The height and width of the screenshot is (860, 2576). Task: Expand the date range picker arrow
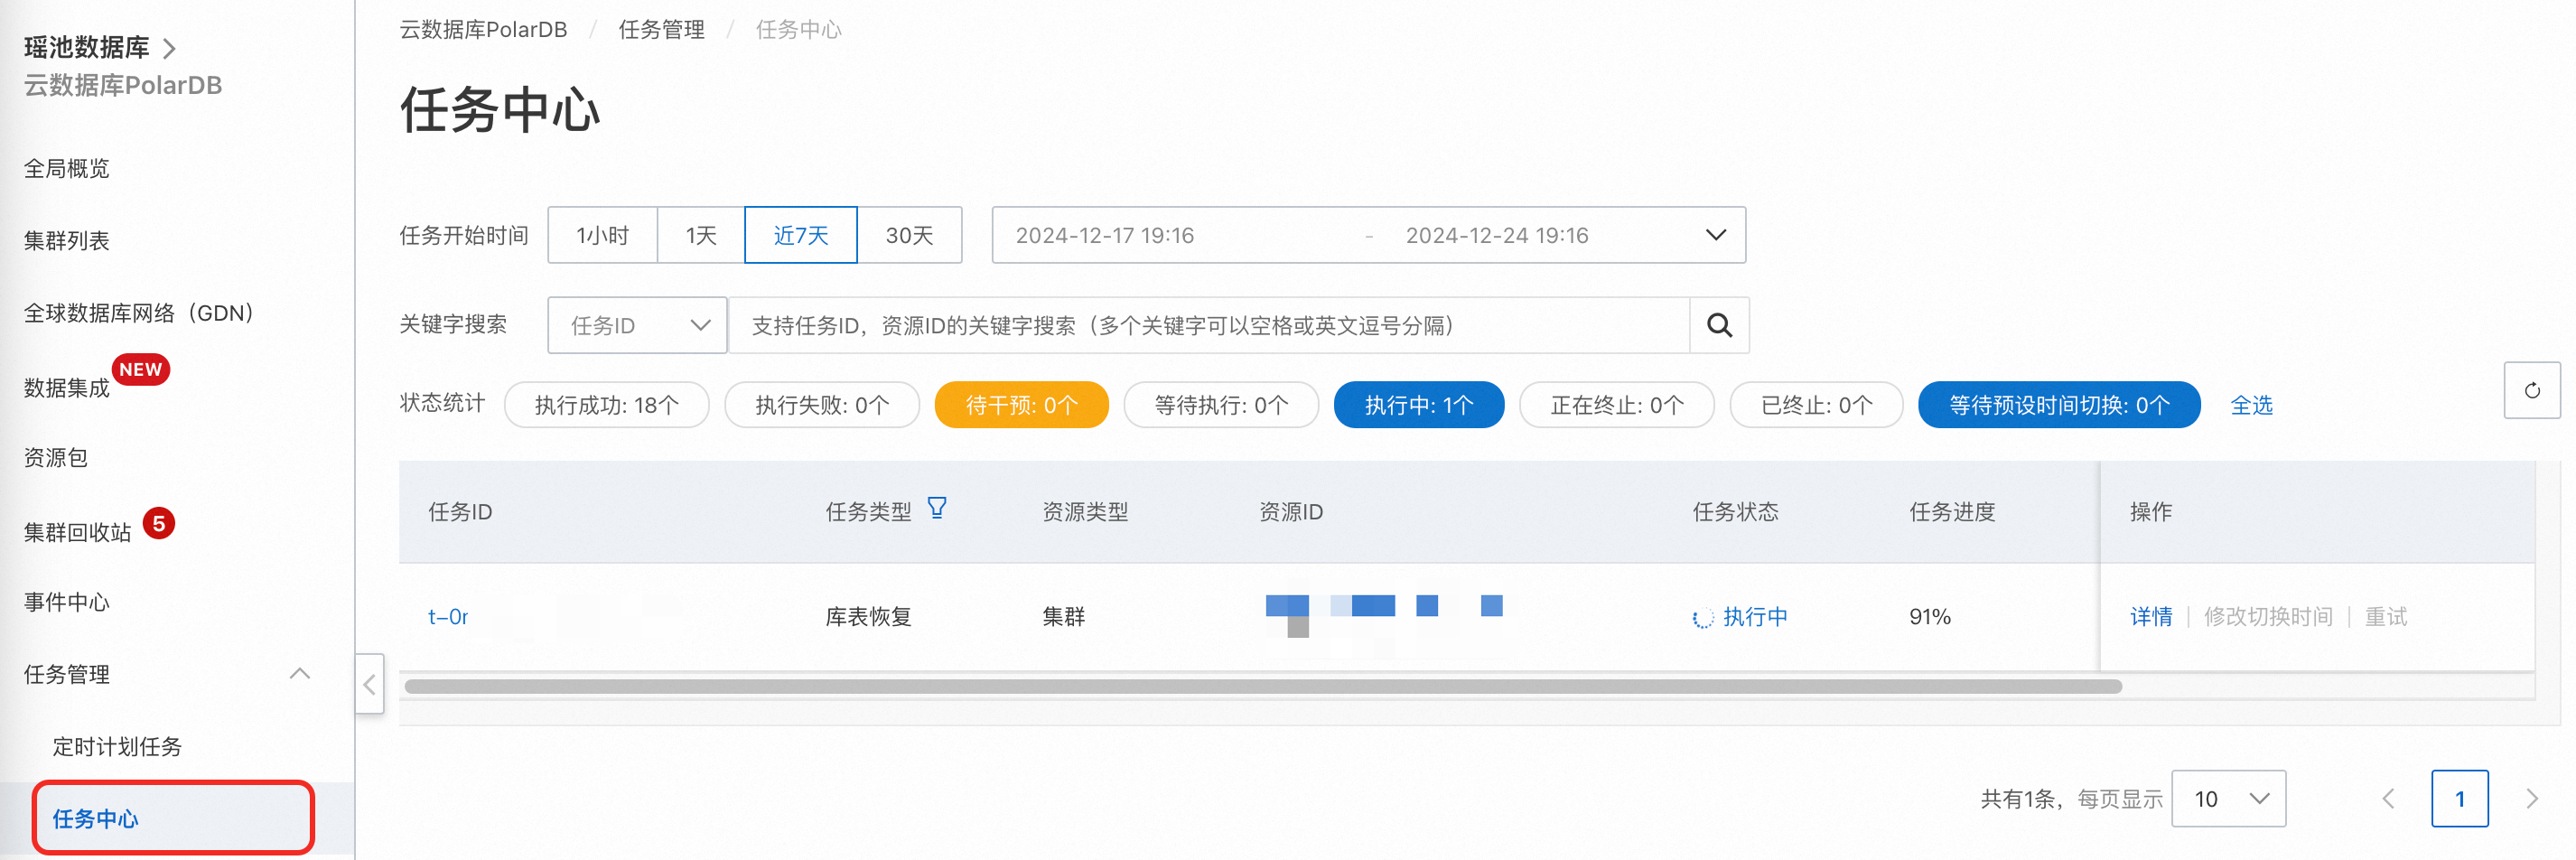tap(1715, 235)
